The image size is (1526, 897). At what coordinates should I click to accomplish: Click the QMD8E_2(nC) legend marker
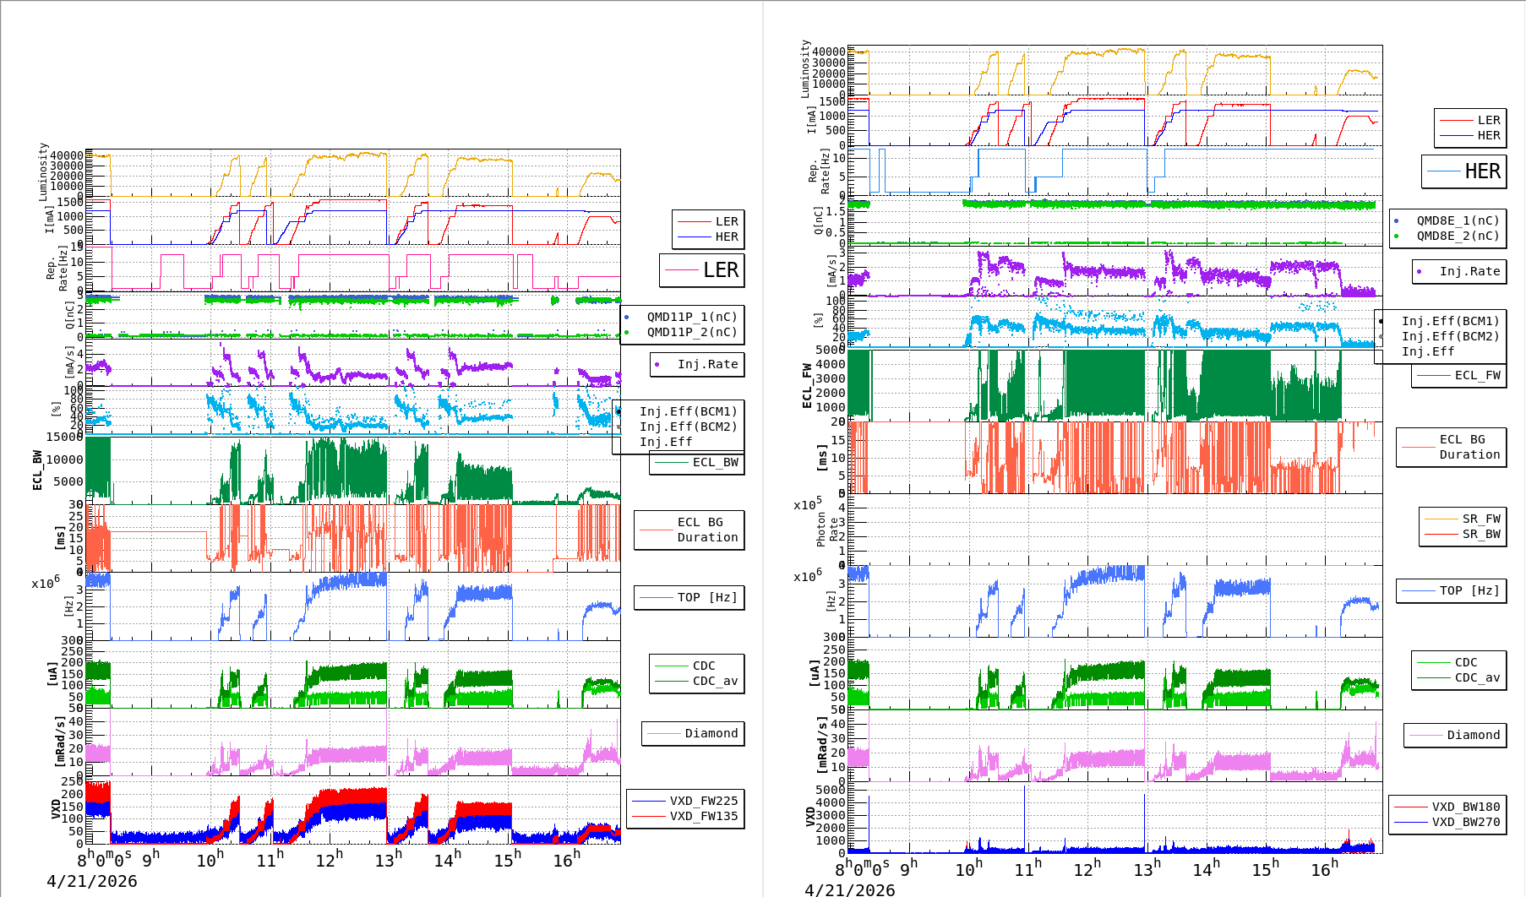coord(1396,236)
